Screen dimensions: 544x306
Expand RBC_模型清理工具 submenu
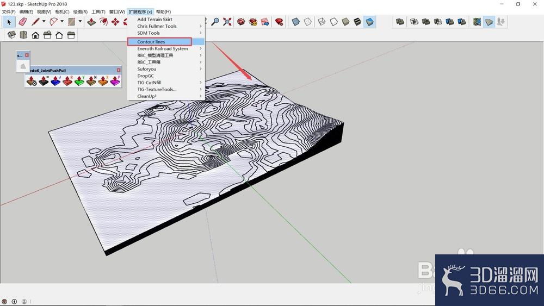tap(166, 55)
